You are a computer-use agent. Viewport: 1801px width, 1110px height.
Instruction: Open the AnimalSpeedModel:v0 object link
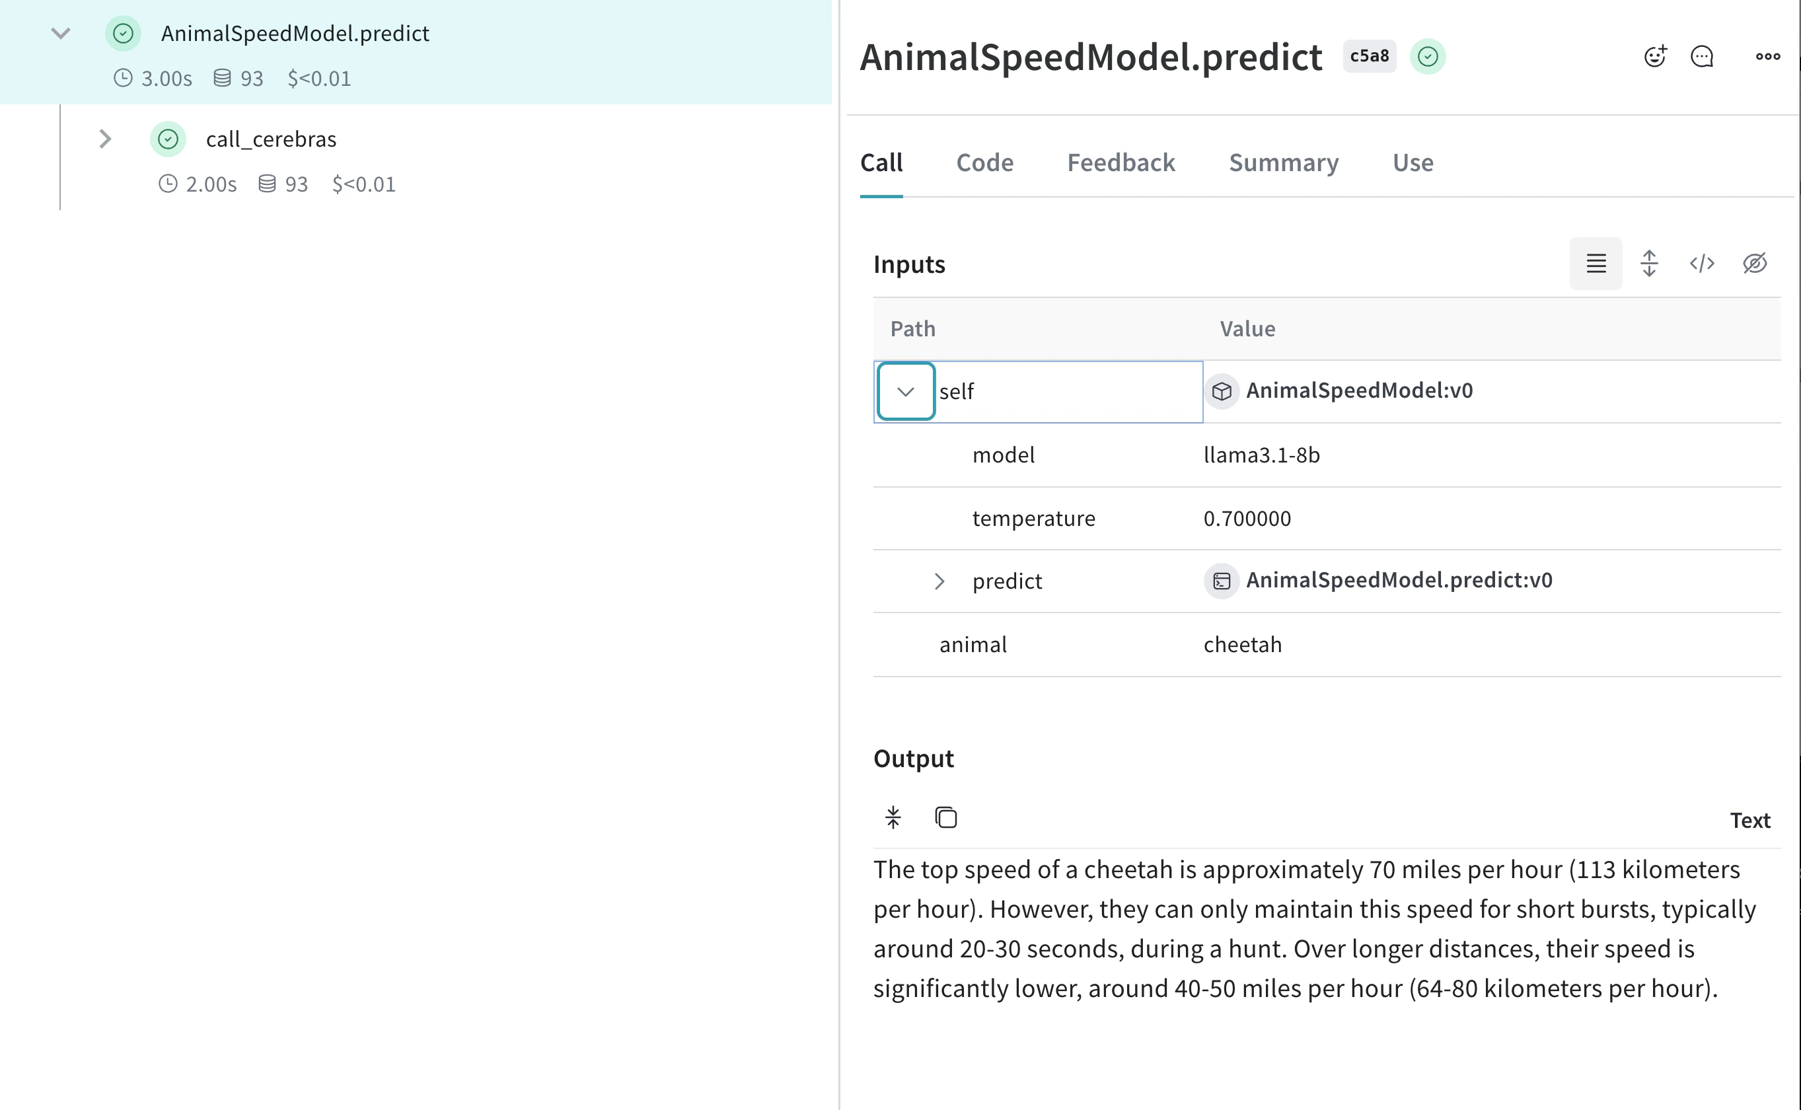coord(1358,390)
